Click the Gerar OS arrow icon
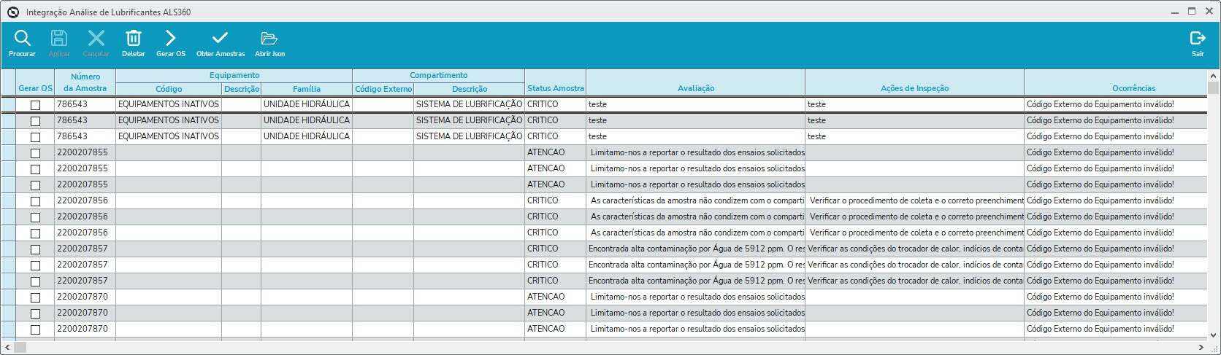Viewport: 1221px width, 355px height. point(171,39)
